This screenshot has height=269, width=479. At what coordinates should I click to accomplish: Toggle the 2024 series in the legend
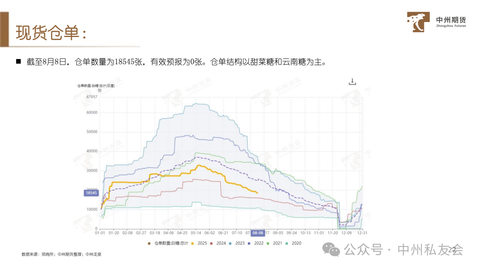218,243
